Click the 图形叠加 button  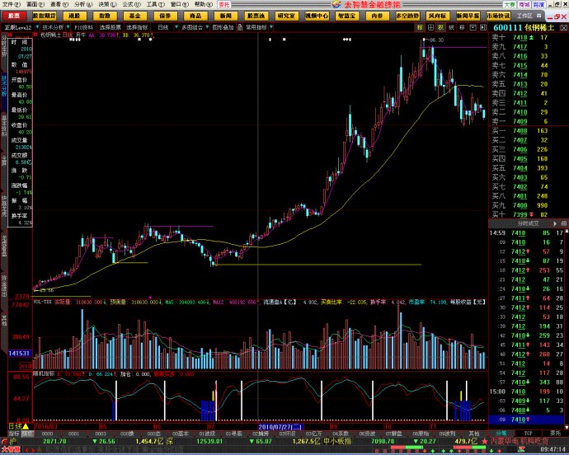223,27
